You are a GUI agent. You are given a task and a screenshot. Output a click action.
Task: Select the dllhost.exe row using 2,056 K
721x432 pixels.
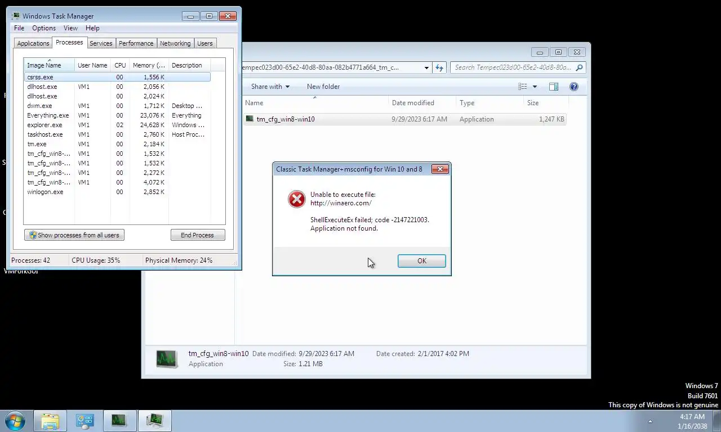point(118,87)
